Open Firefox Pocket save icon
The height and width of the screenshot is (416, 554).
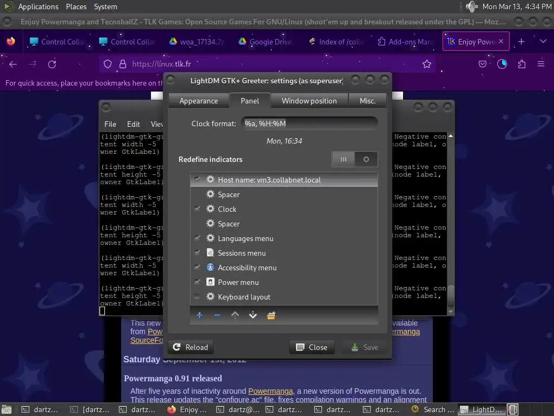click(482, 64)
